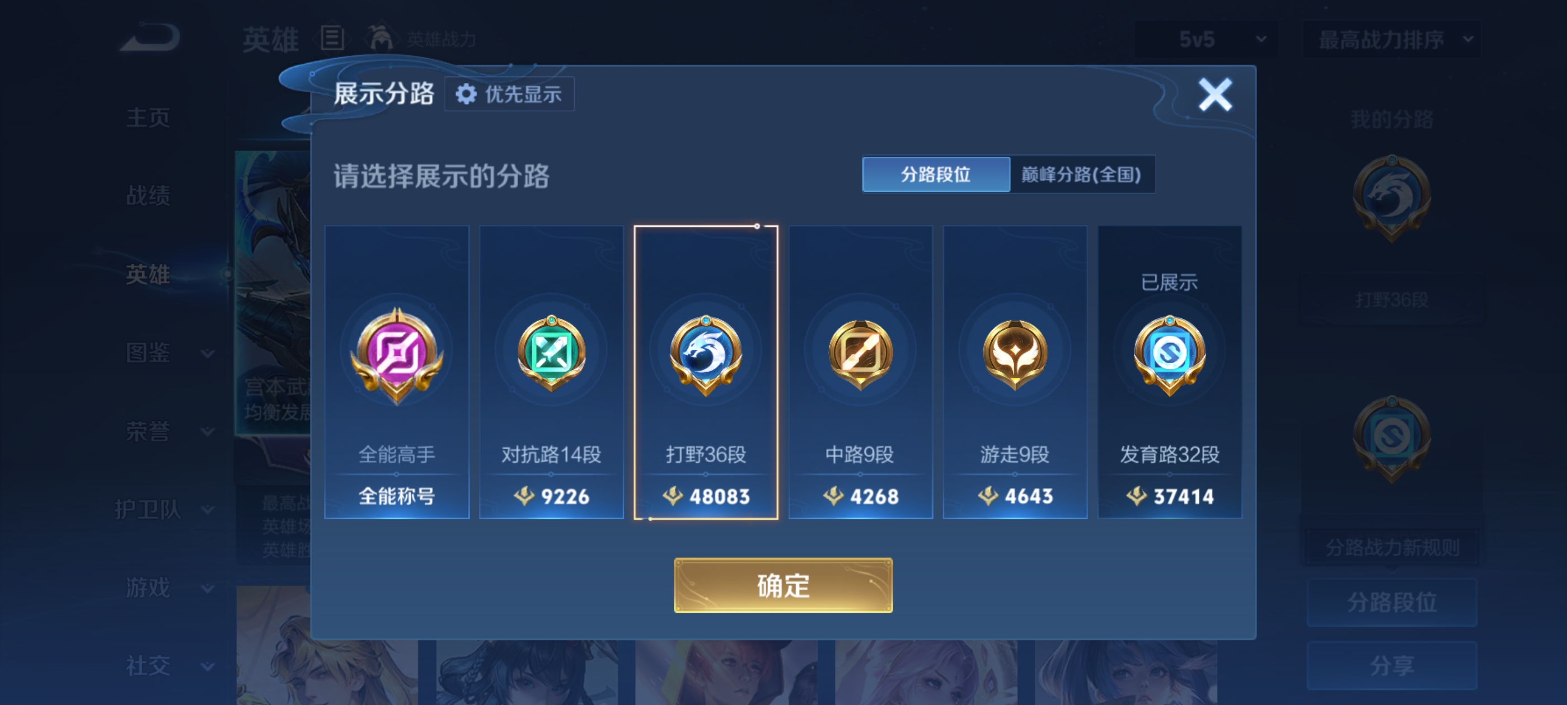Close the 展示分路 dialog
1567x705 pixels.
pyautogui.click(x=1215, y=95)
